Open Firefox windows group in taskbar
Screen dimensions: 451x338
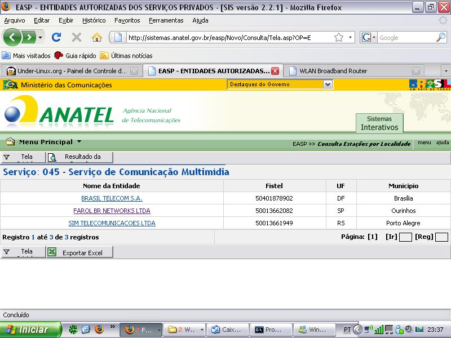click(x=140, y=330)
